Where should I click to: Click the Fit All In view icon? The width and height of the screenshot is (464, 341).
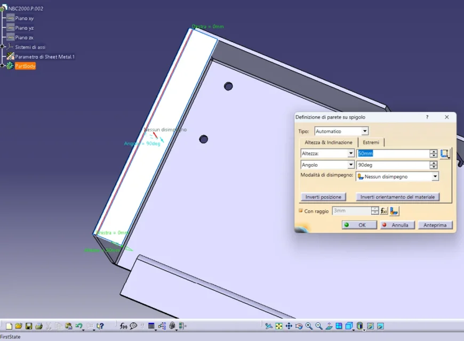(279, 326)
